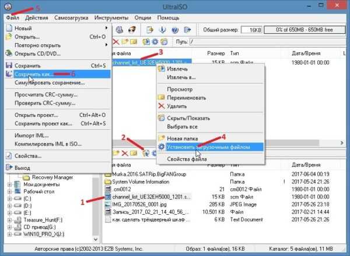Click the gear icon in the upper image toolbar
The width and height of the screenshot is (350, 256).
[x=155, y=42]
